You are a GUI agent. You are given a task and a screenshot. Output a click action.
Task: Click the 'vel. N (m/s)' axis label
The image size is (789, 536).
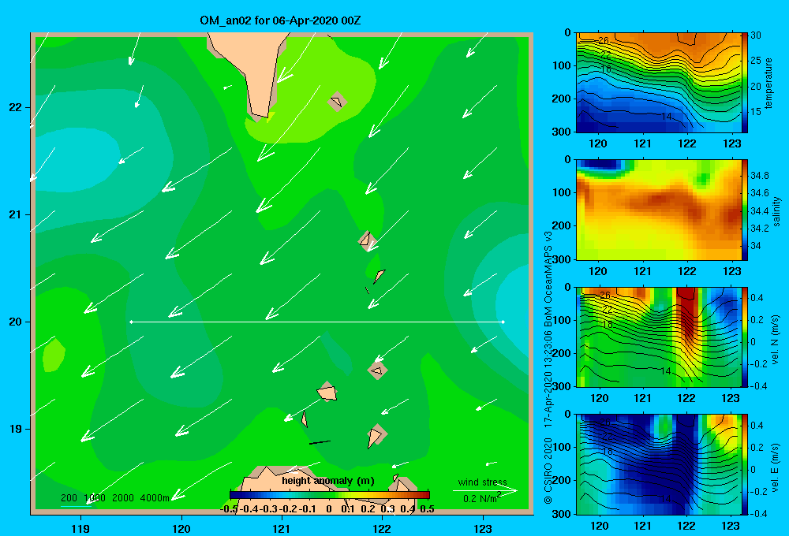pos(776,340)
